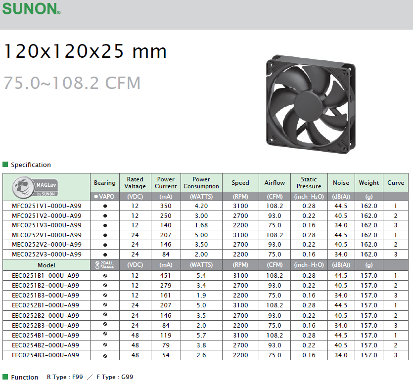The width and height of the screenshot is (413, 382).
Task: Select the 75.0~108.2 CFM subtitle
Action: point(72,83)
